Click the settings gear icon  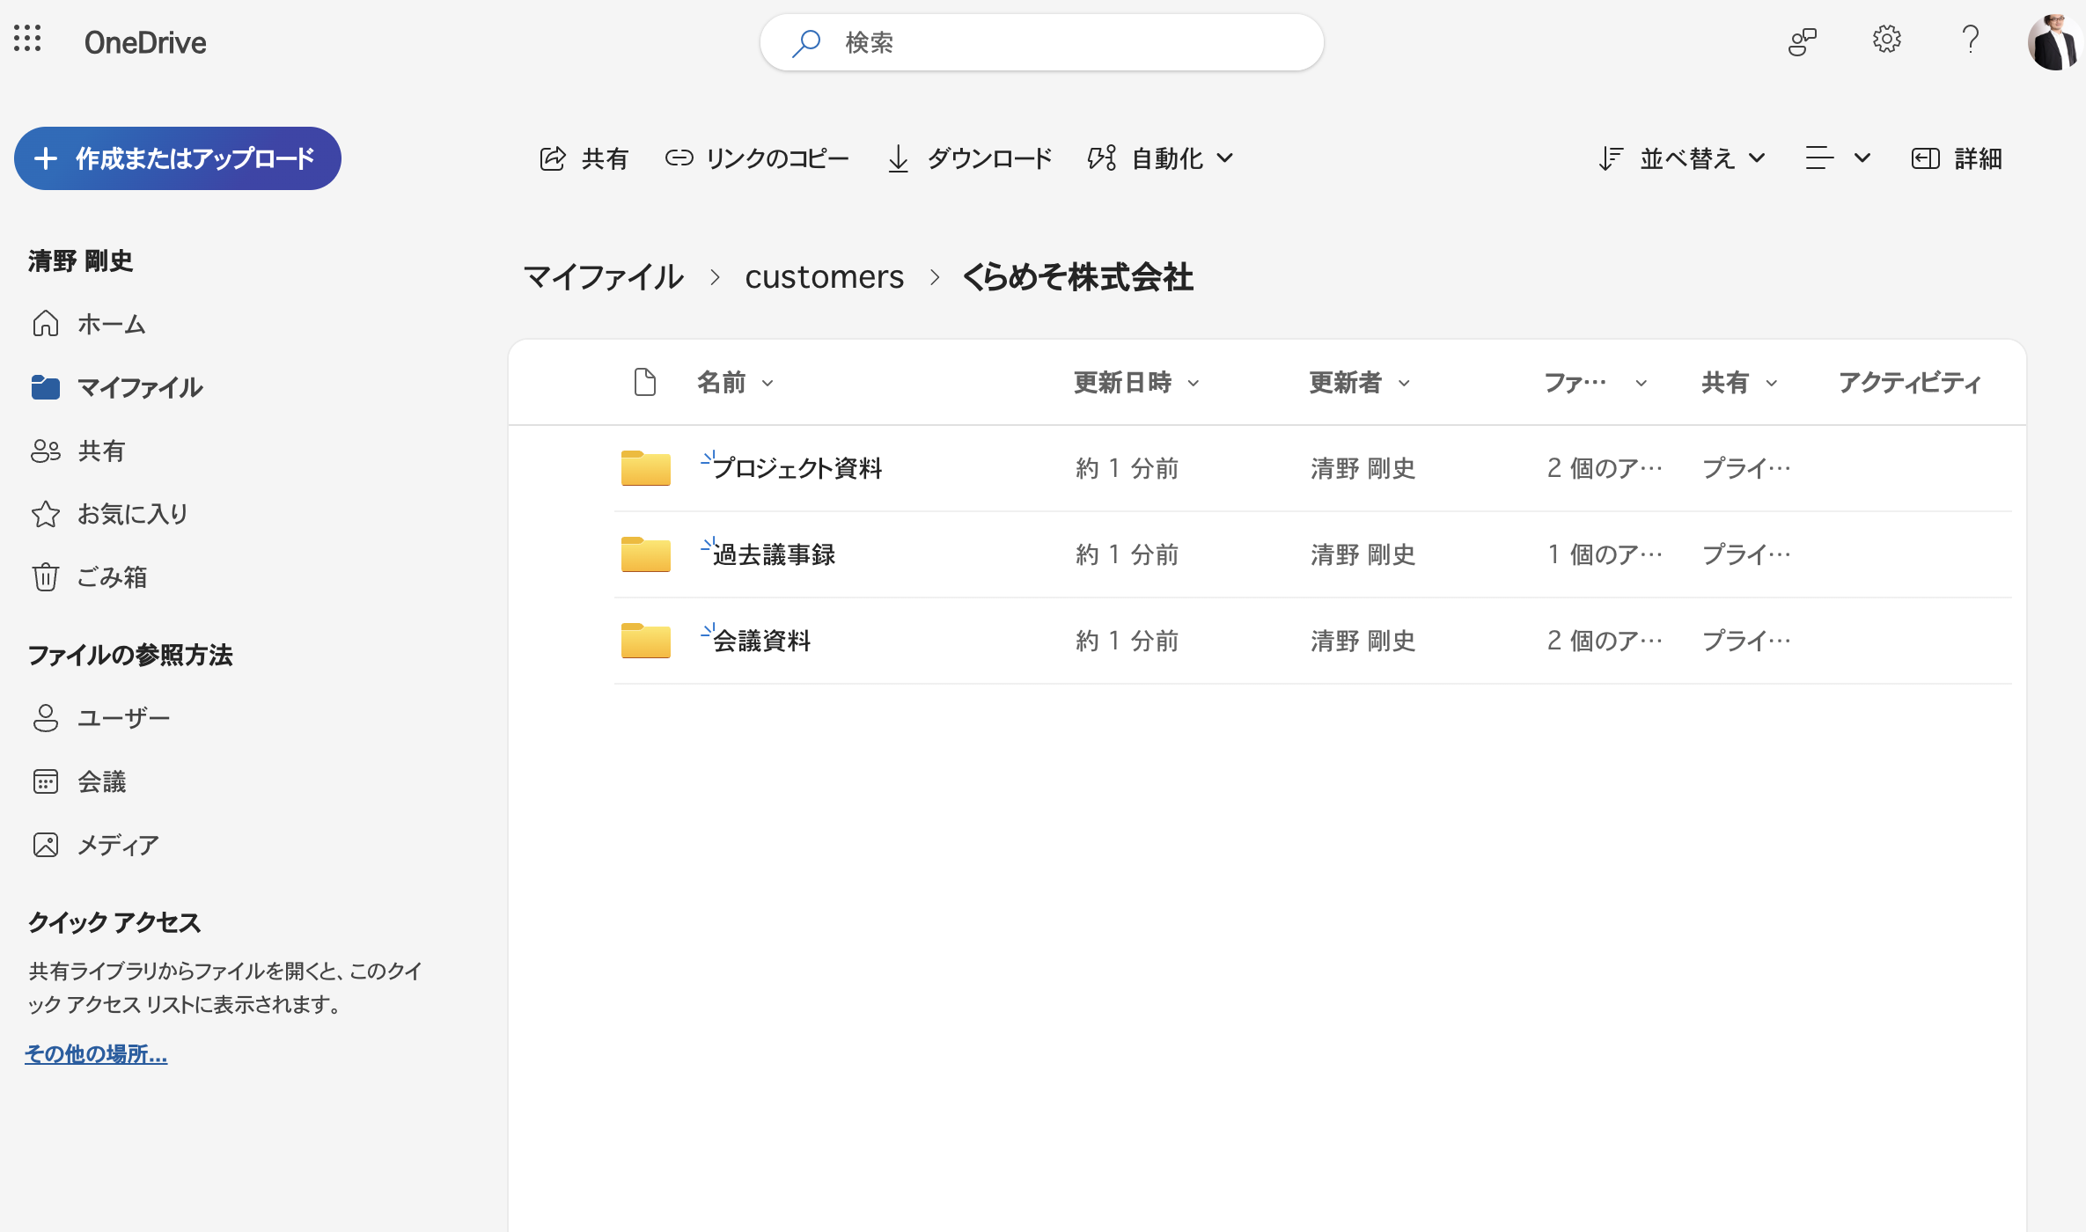point(1886,40)
